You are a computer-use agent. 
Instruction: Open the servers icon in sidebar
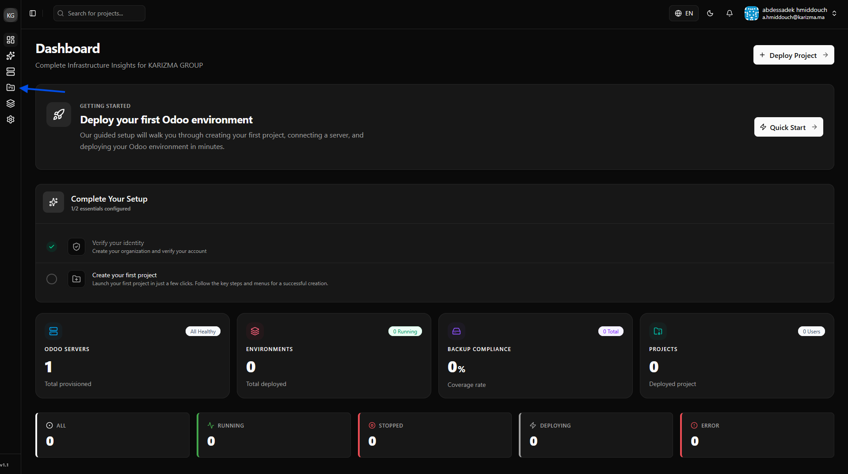[x=11, y=72]
